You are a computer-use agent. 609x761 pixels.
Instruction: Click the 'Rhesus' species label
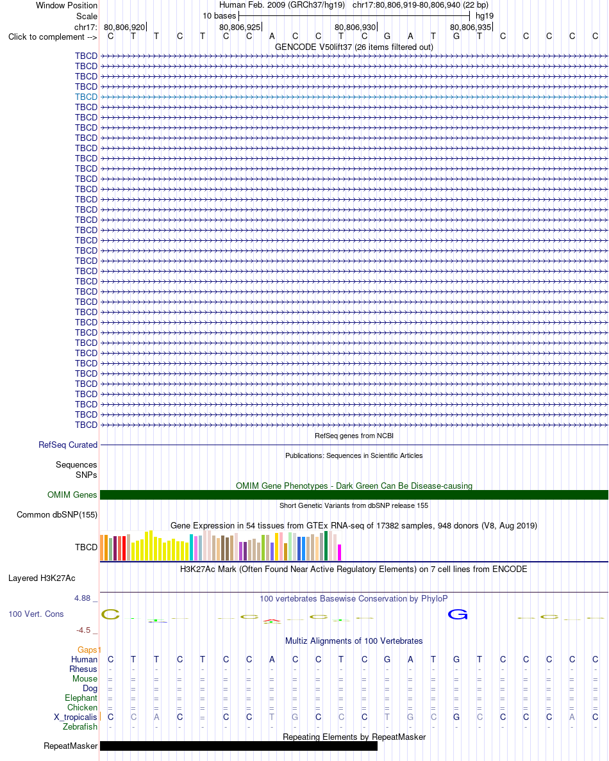click(x=83, y=669)
